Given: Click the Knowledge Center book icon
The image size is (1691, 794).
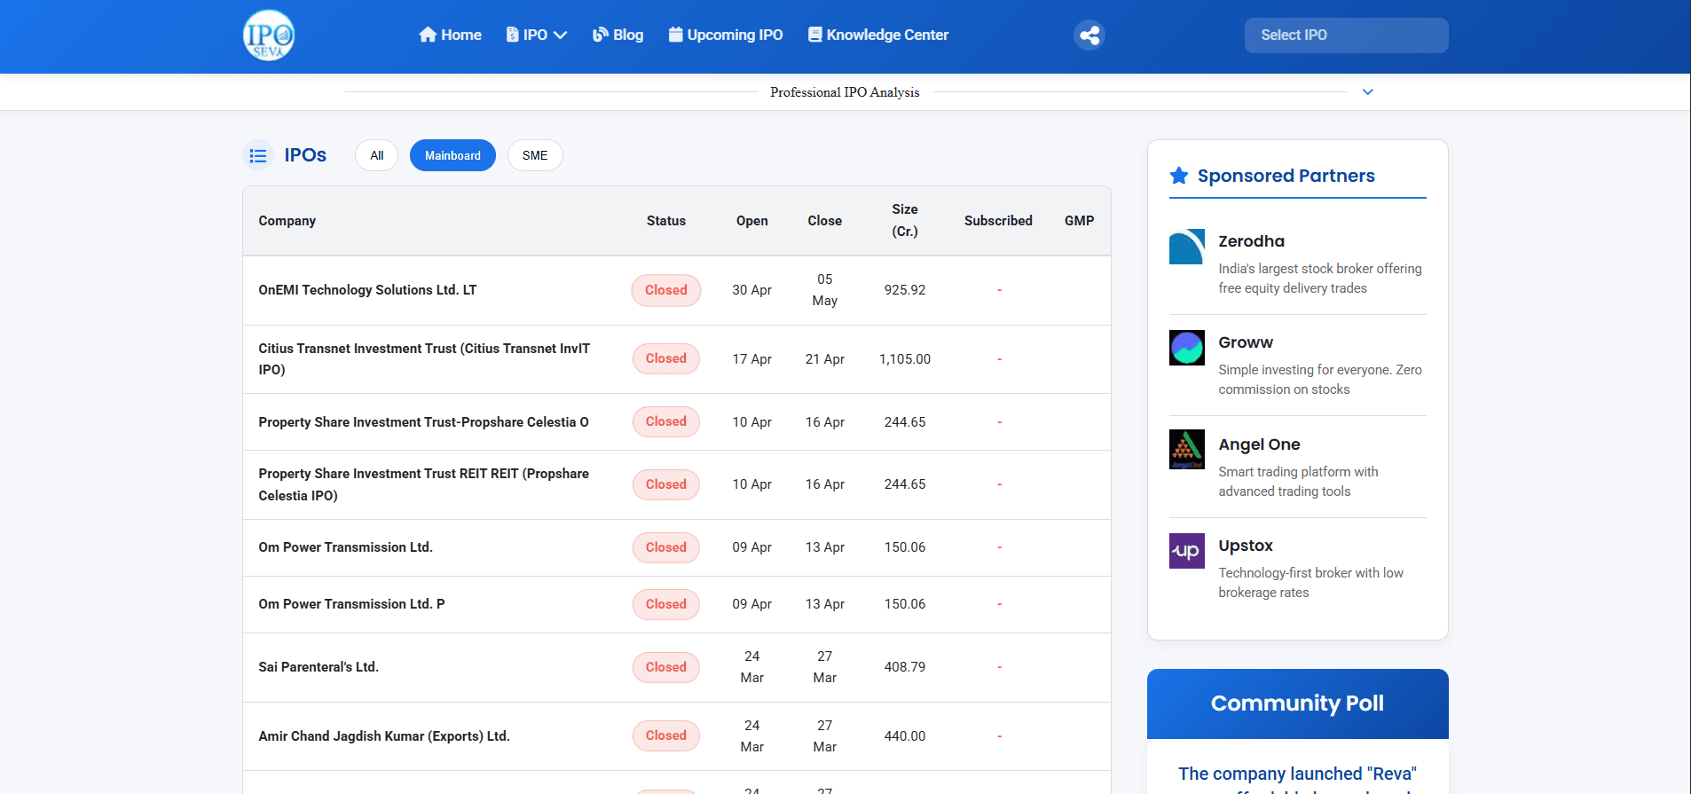Looking at the screenshot, I should [815, 35].
